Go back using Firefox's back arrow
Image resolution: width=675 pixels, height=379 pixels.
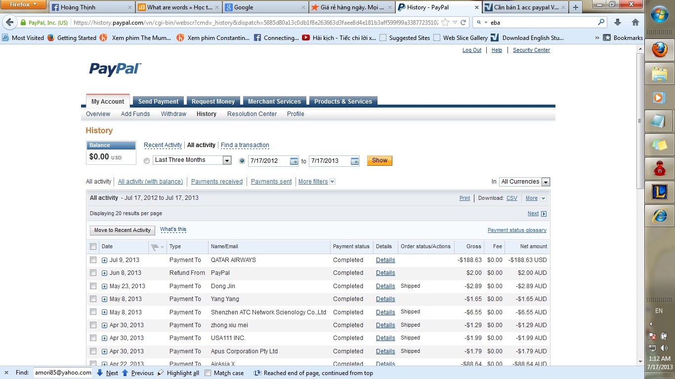pyautogui.click(x=9, y=22)
